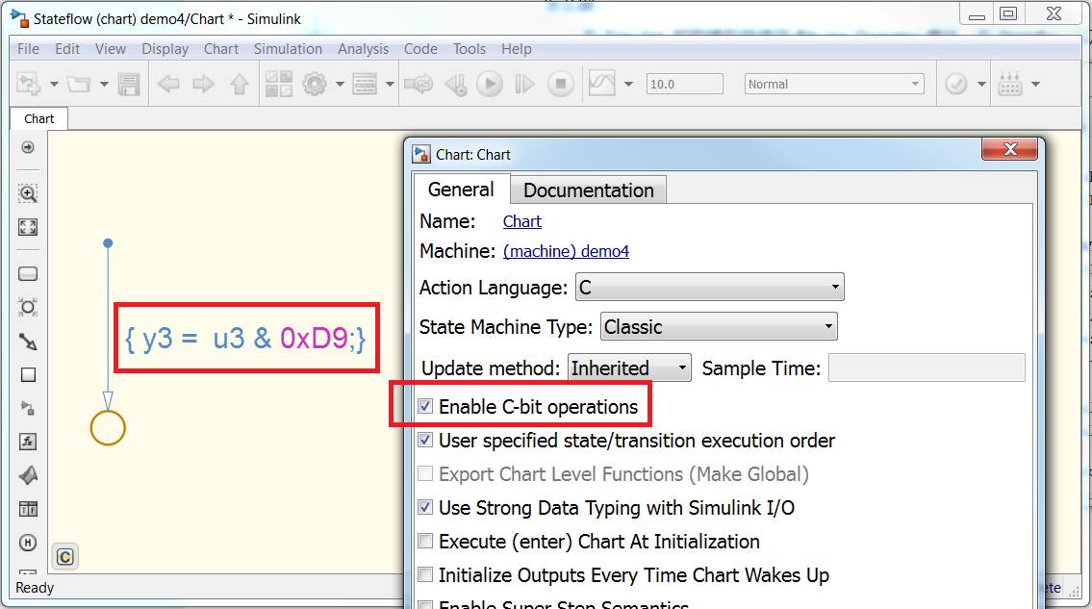Viewport: 1092px width, 609px height.
Task: Click the transition label y3 = u3 & 0xD9
Action: (x=245, y=338)
